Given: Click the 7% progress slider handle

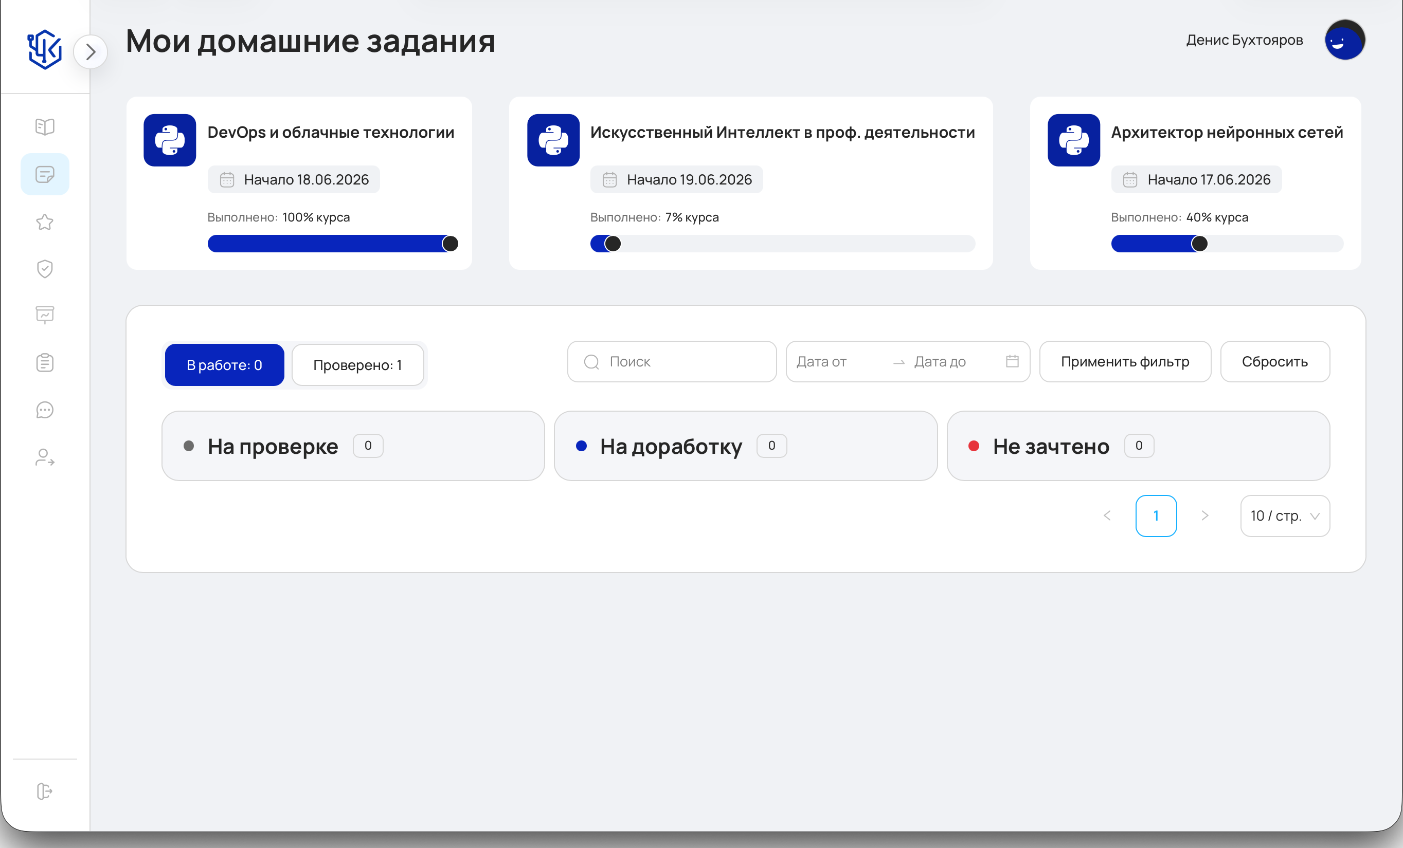Looking at the screenshot, I should pyautogui.click(x=612, y=244).
